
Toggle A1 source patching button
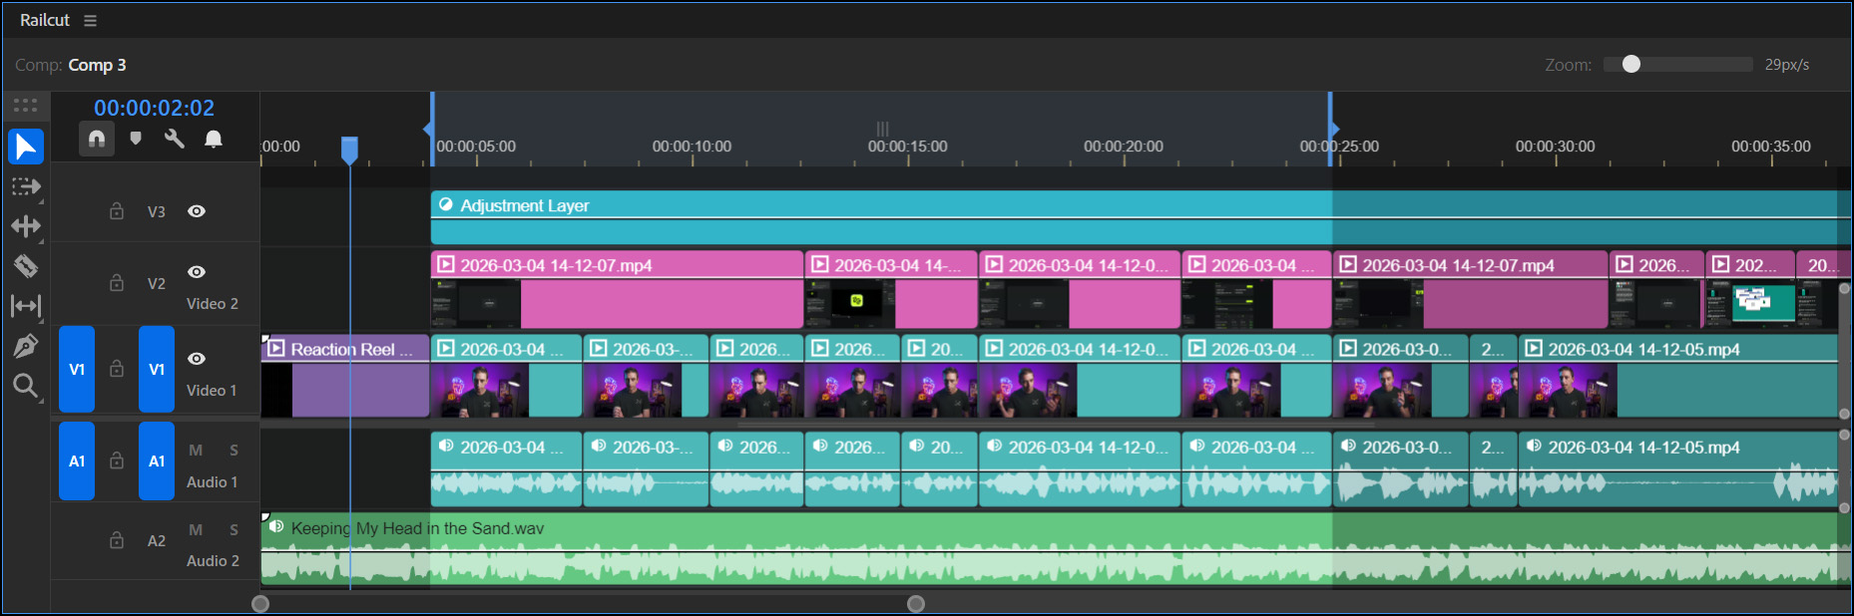click(x=77, y=461)
